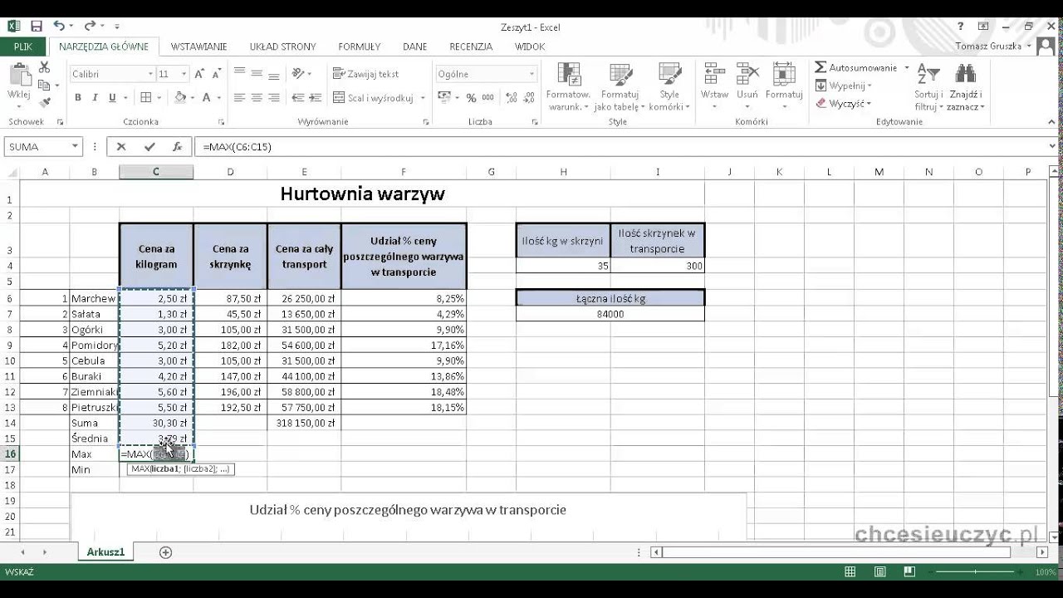
Task: Select the Format Painter brush icon
Action: coord(44,102)
